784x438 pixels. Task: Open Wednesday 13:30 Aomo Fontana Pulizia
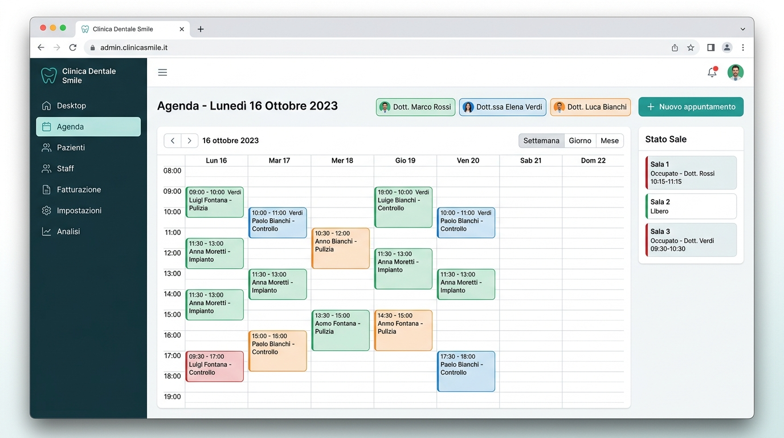(x=341, y=330)
